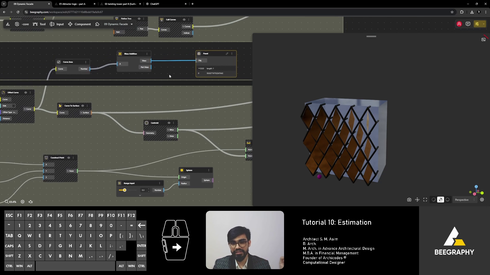Click the puzzle-piece plugin icon in toolbar
The image size is (490, 275).
tap(97, 24)
